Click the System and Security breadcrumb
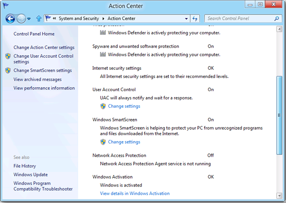 pyautogui.click(x=79, y=18)
